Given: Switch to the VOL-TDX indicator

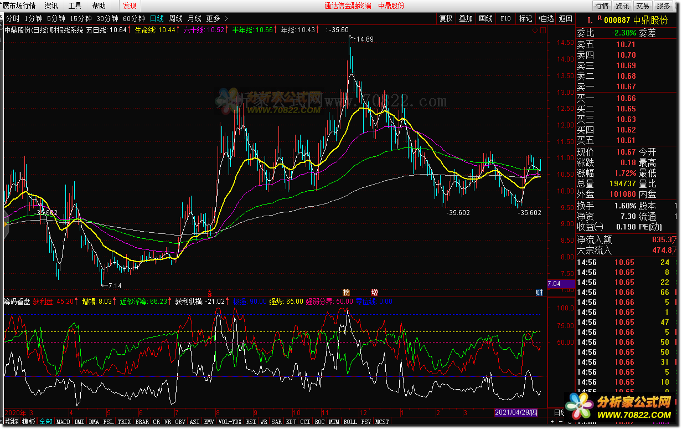Looking at the screenshot, I should (x=230, y=422).
